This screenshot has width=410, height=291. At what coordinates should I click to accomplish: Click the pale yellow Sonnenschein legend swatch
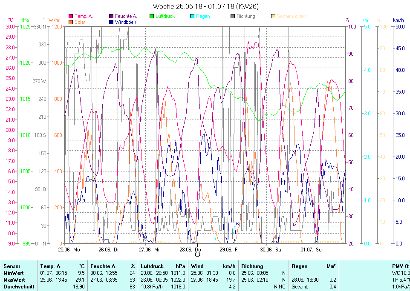[x=273, y=16]
